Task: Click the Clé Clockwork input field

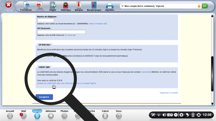Action: coord(61,32)
